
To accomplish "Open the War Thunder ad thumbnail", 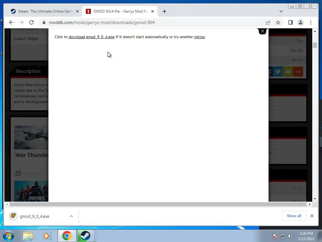I will (31, 137).
